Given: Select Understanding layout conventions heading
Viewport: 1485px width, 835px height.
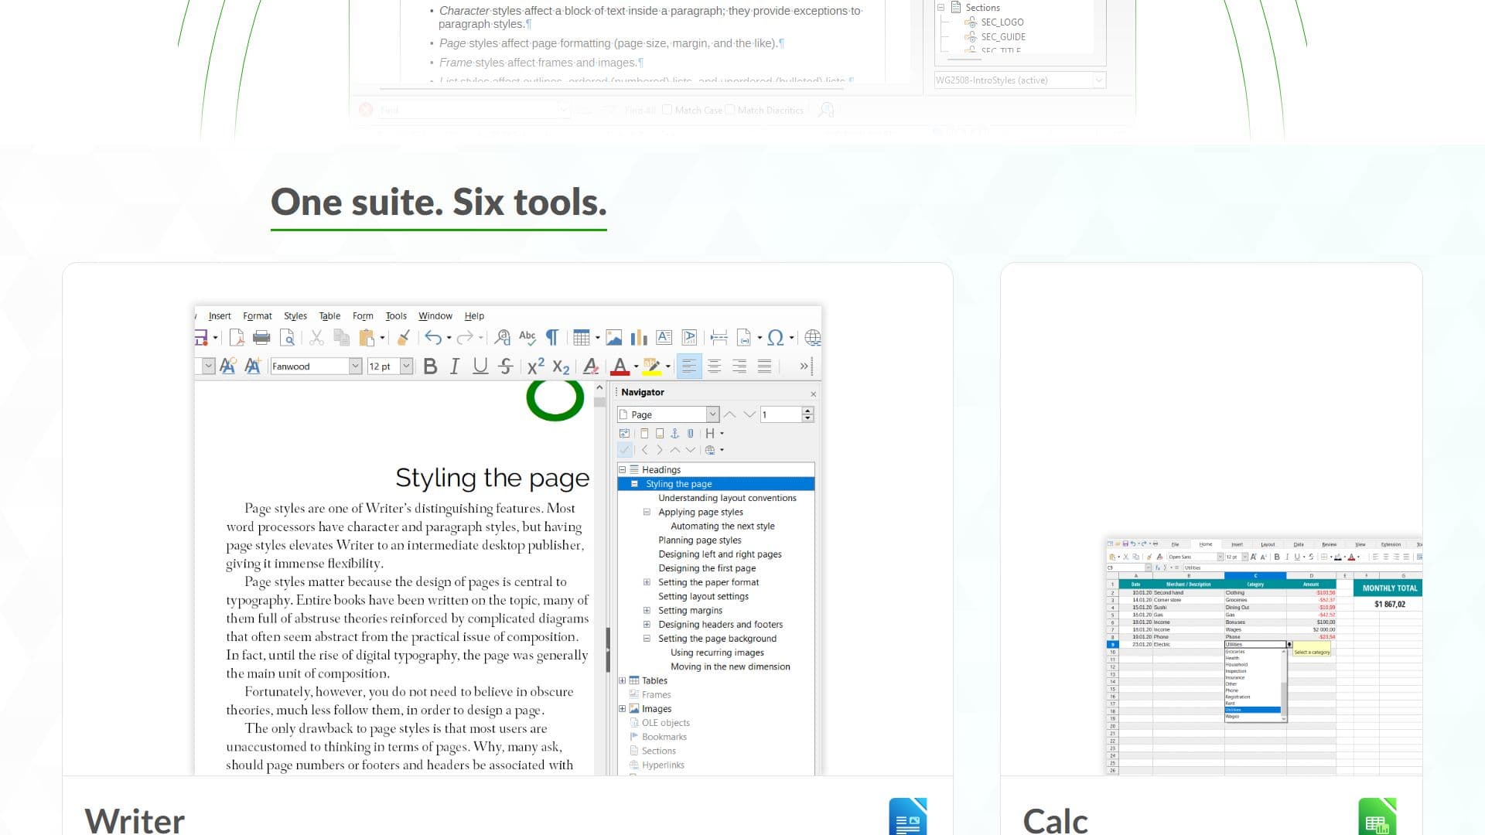Looking at the screenshot, I should click(727, 498).
